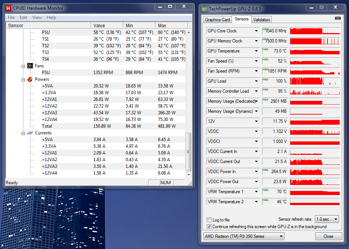Click the scroll down arrow in Hardware Monitor
Viewport: 349px width, 249px height.
tap(189, 175)
